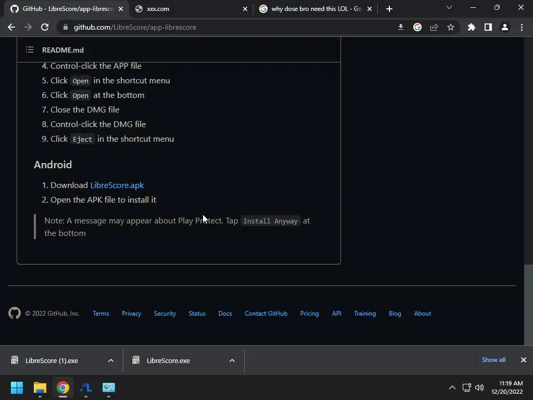
Task: Go back to previous page
Action: pos(11,27)
